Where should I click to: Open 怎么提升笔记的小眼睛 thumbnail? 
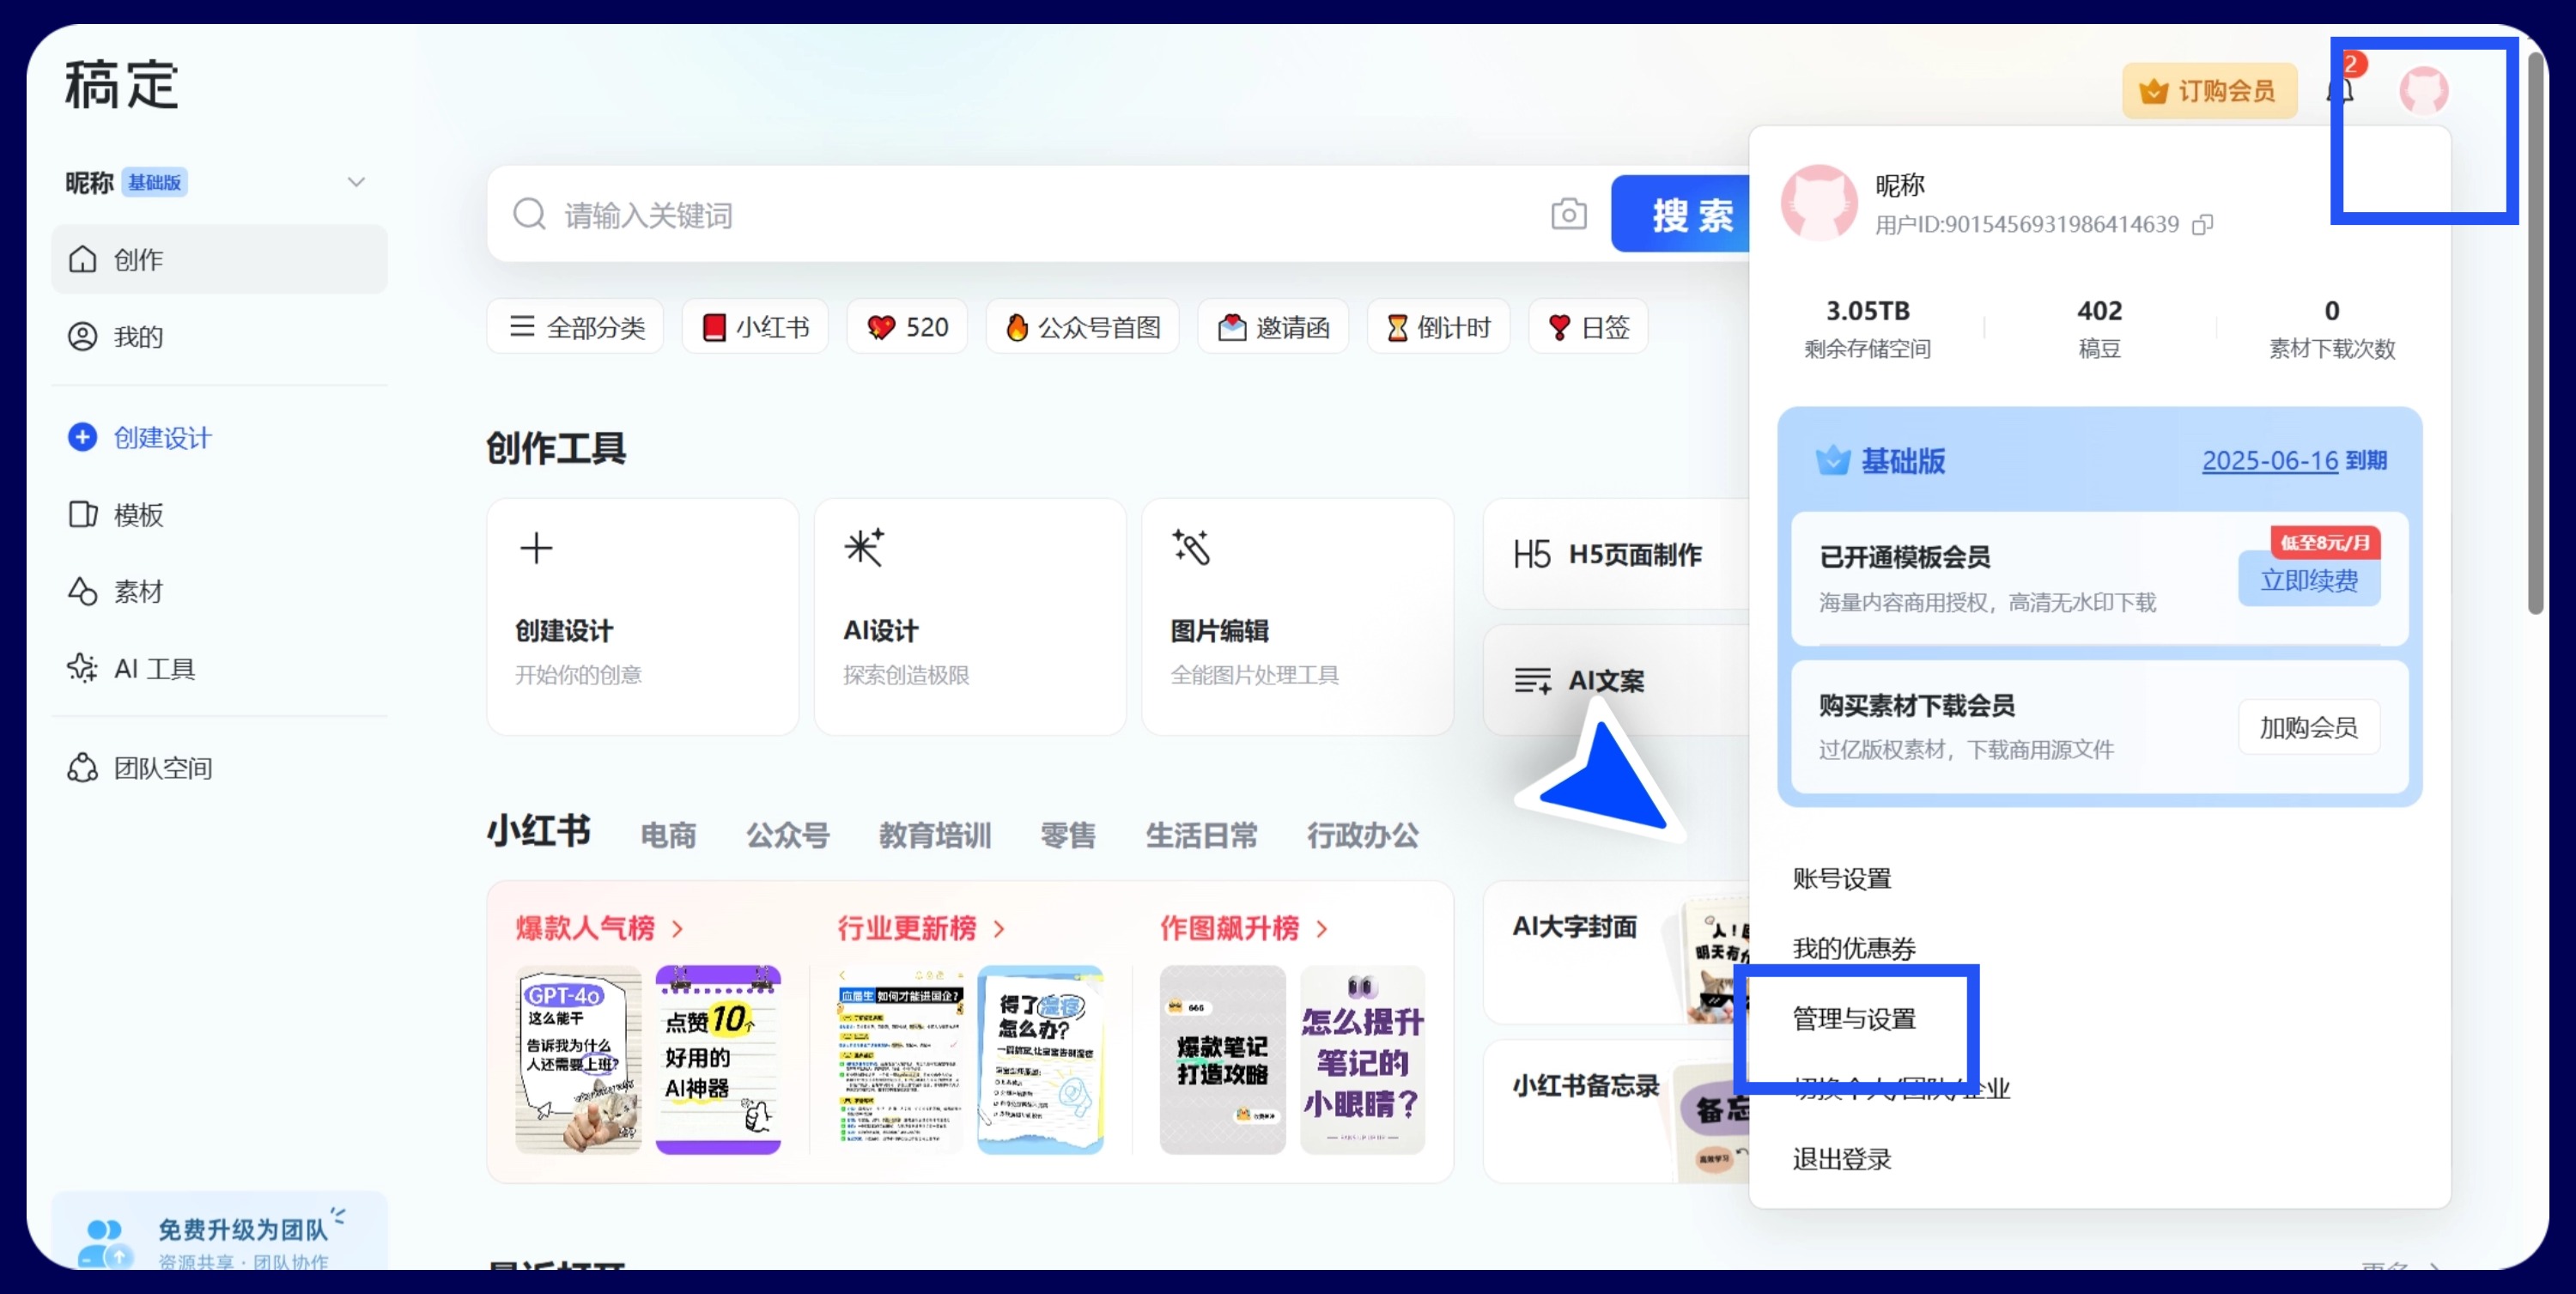click(x=1362, y=1059)
